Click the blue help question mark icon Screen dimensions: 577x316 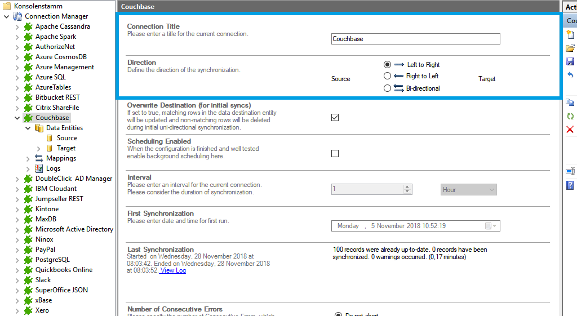[570, 185]
